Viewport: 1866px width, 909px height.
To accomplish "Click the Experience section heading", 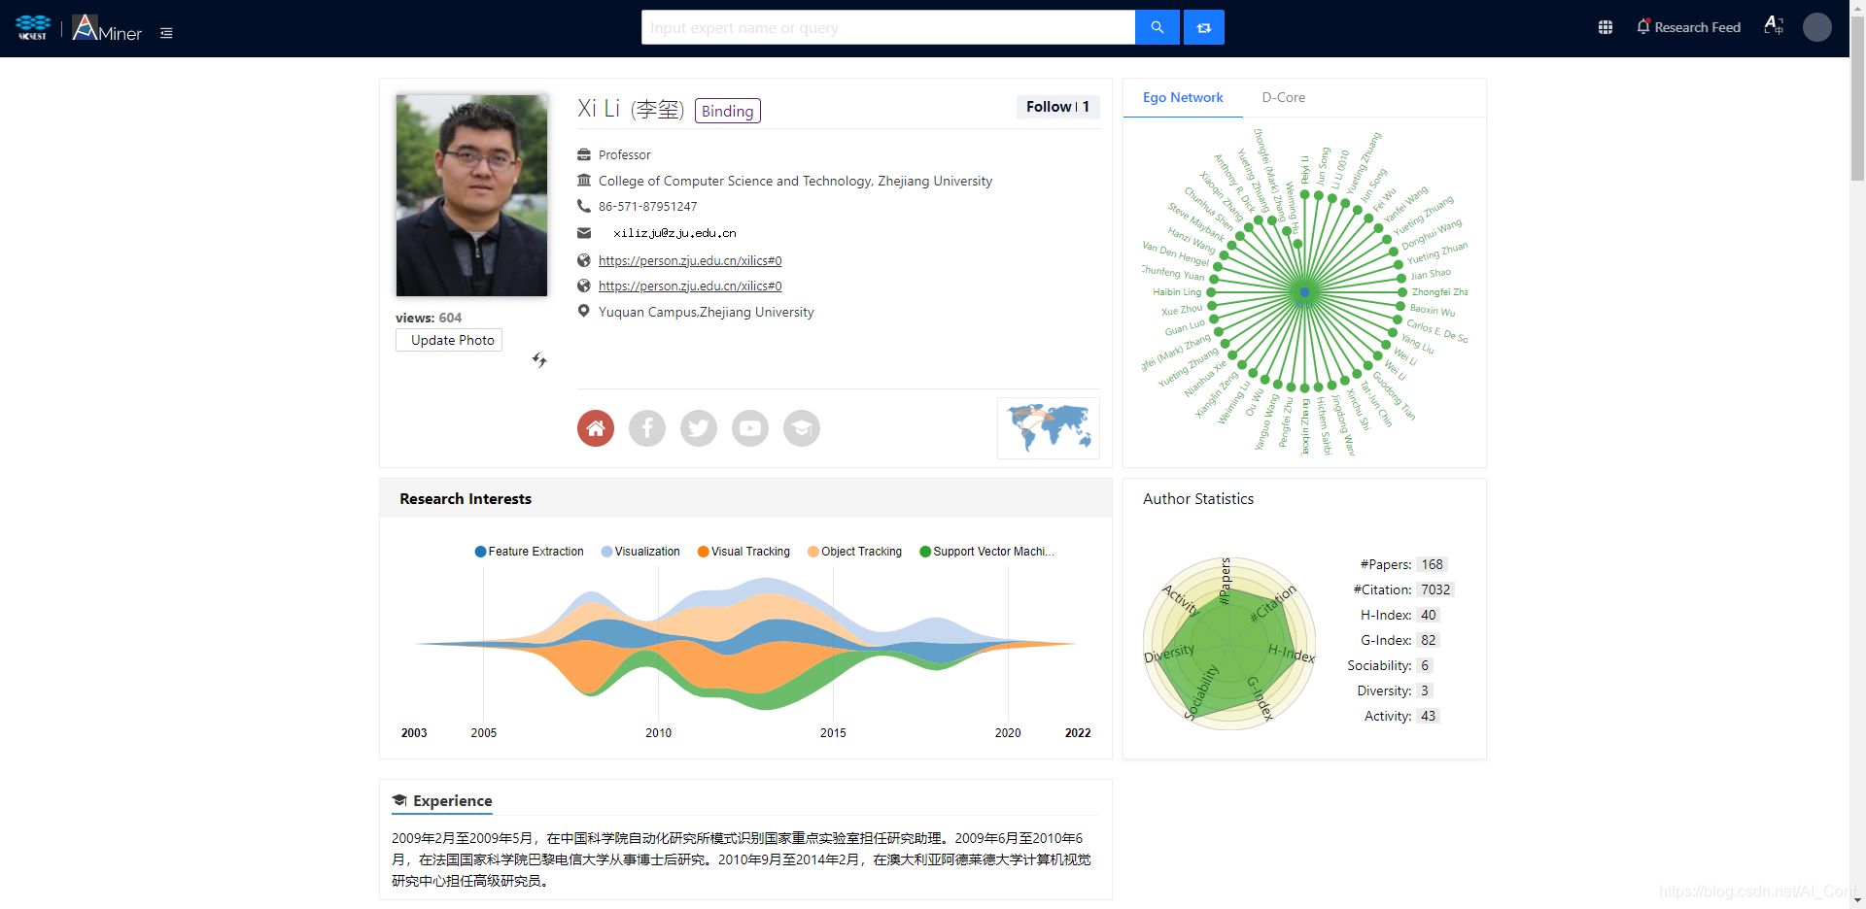I will (442, 800).
